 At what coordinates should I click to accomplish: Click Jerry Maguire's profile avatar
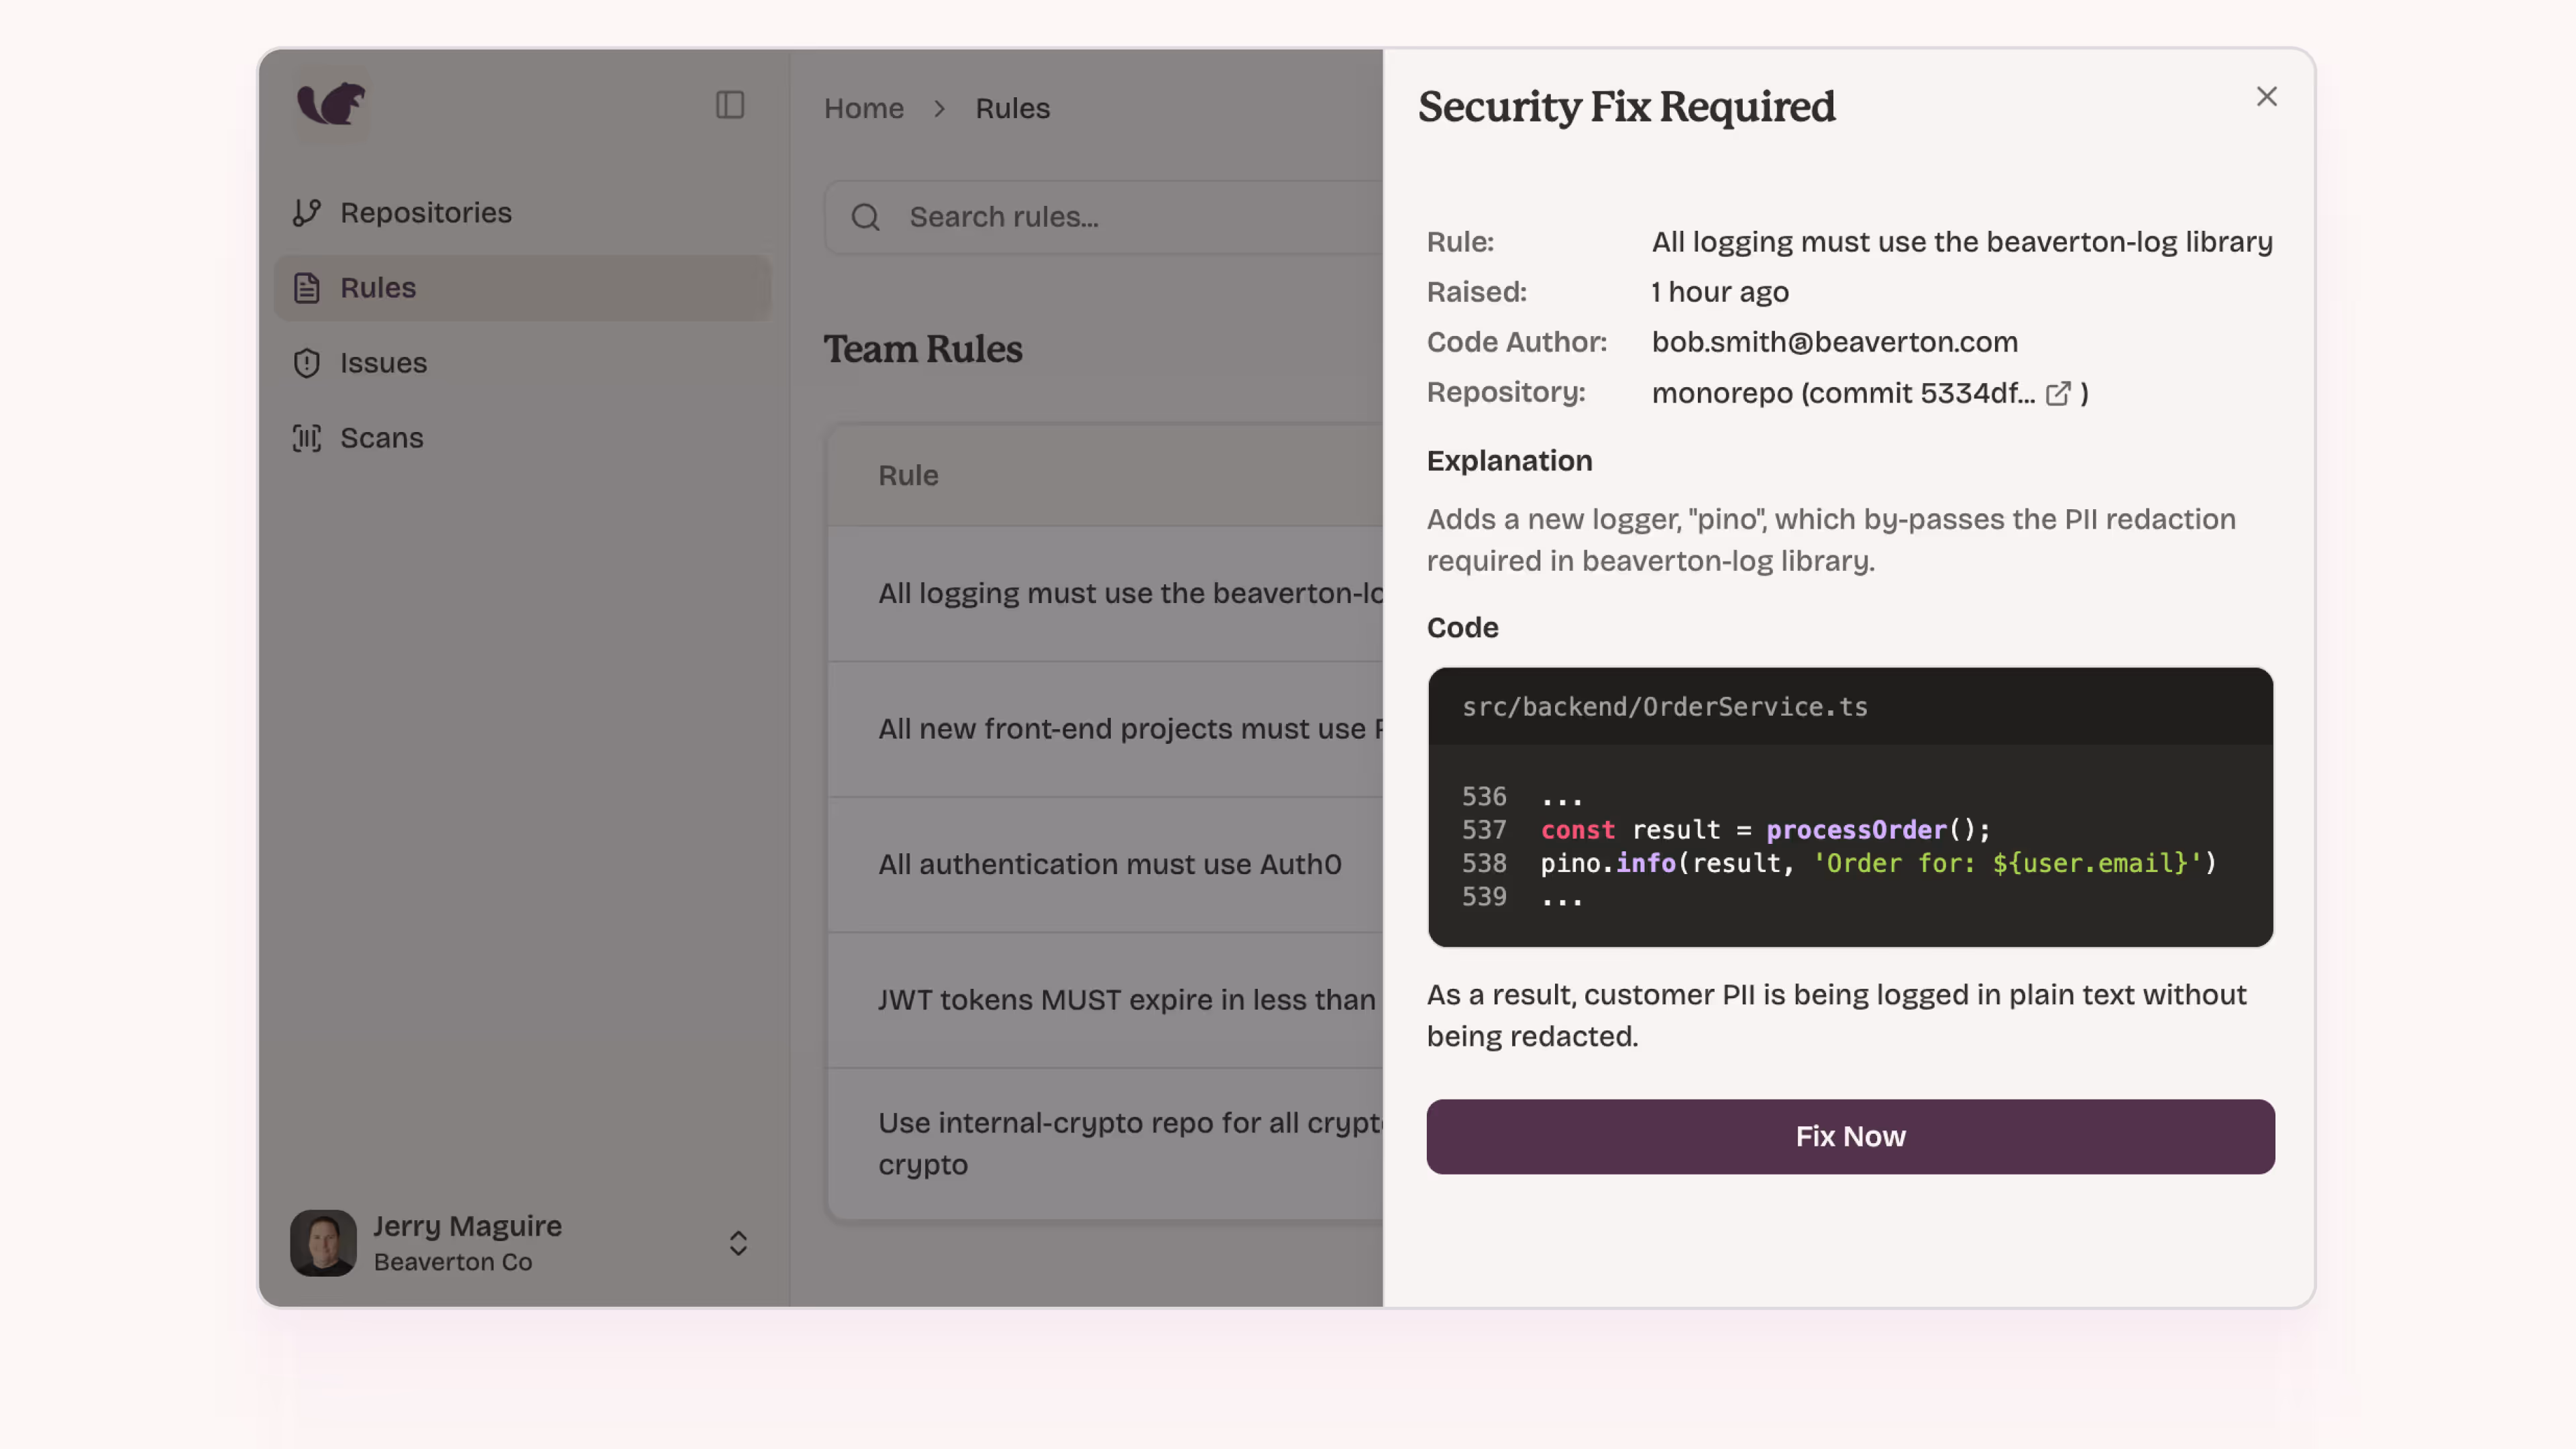pyautogui.click(x=323, y=1243)
